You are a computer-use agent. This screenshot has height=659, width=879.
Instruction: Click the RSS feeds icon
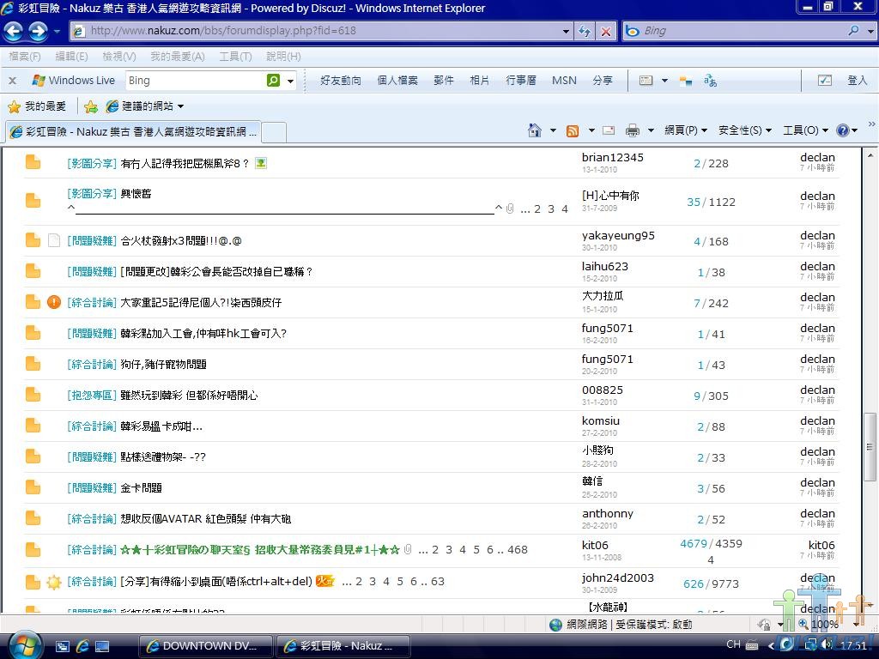[x=573, y=130]
